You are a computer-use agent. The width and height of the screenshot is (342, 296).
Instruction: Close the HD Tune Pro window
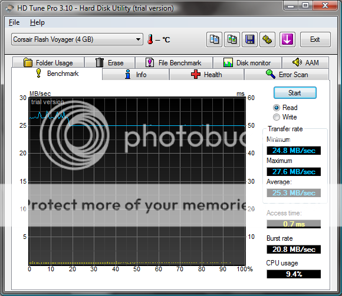coord(325,5)
